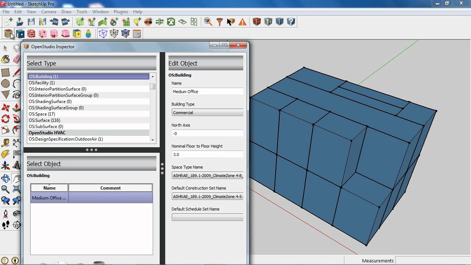Select the New Daylighting Control icon
Screen dimensions: 471x265
114,22
